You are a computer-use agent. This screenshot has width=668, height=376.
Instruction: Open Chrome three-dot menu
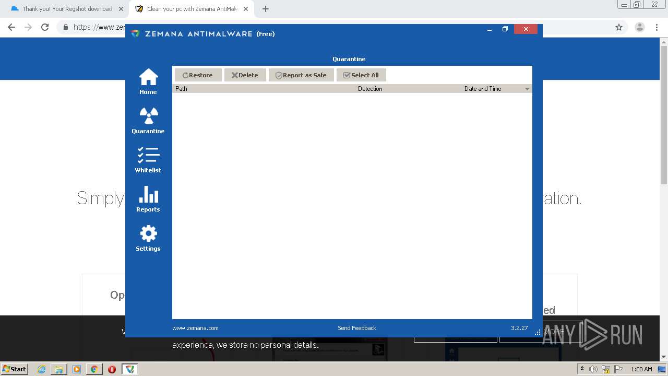click(x=657, y=27)
